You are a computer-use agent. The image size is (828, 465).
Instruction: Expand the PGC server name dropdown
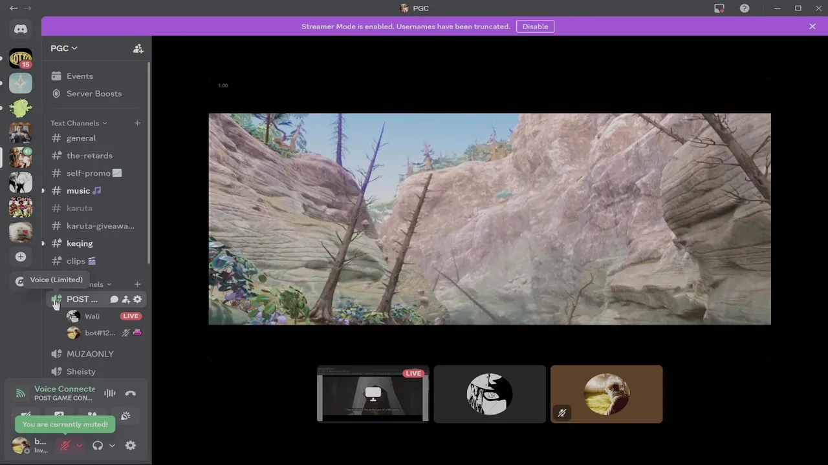click(64, 48)
